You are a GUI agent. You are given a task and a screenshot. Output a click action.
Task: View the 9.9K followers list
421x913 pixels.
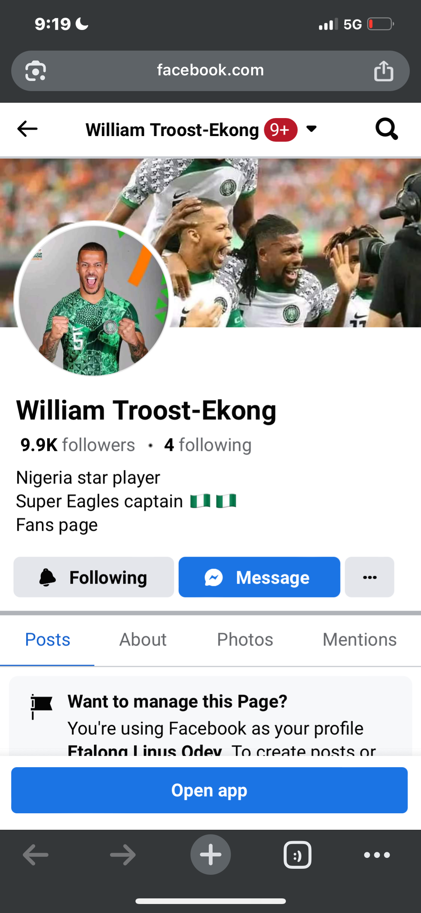[77, 445]
